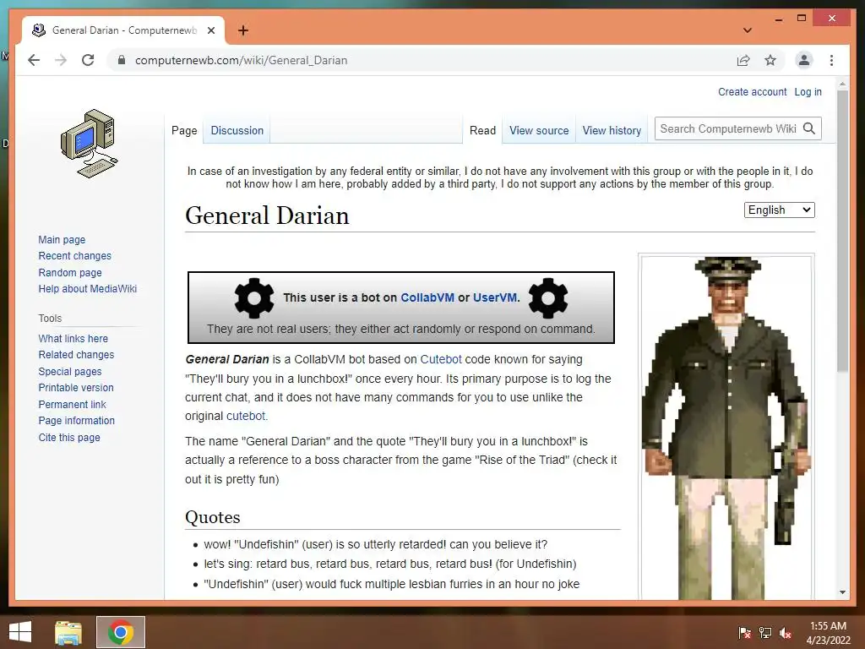
Task: Open Random page link
Action: [70, 273]
